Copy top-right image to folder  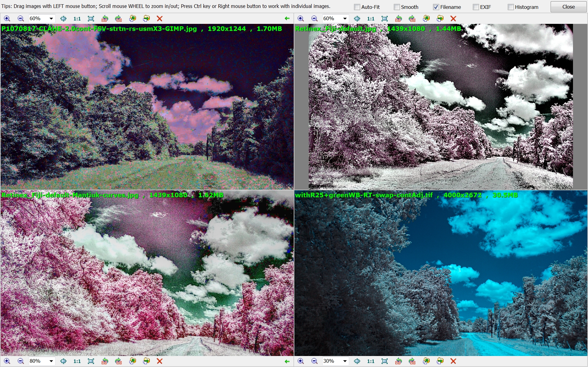point(426,19)
